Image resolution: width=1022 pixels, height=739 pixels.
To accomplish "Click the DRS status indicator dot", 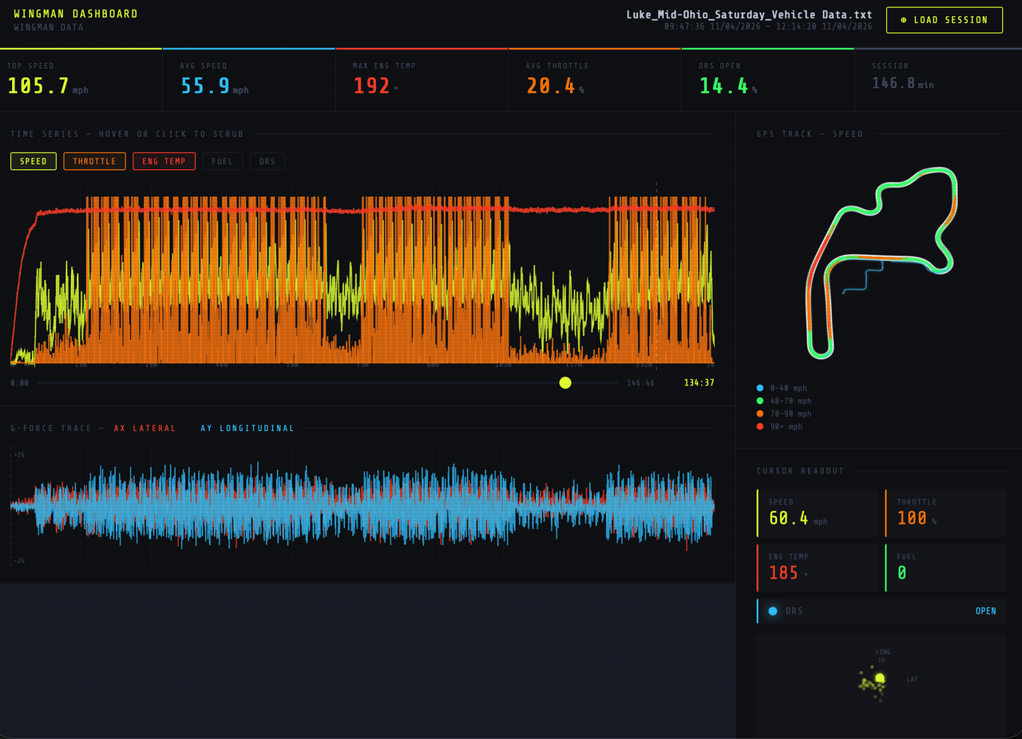I will [773, 611].
